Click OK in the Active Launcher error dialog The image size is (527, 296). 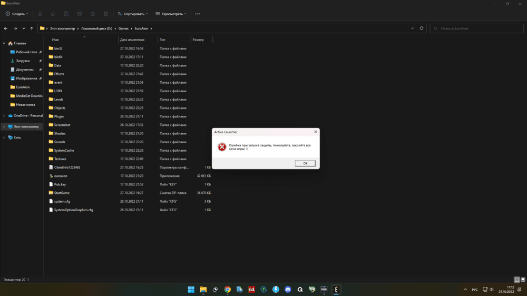[305, 163]
